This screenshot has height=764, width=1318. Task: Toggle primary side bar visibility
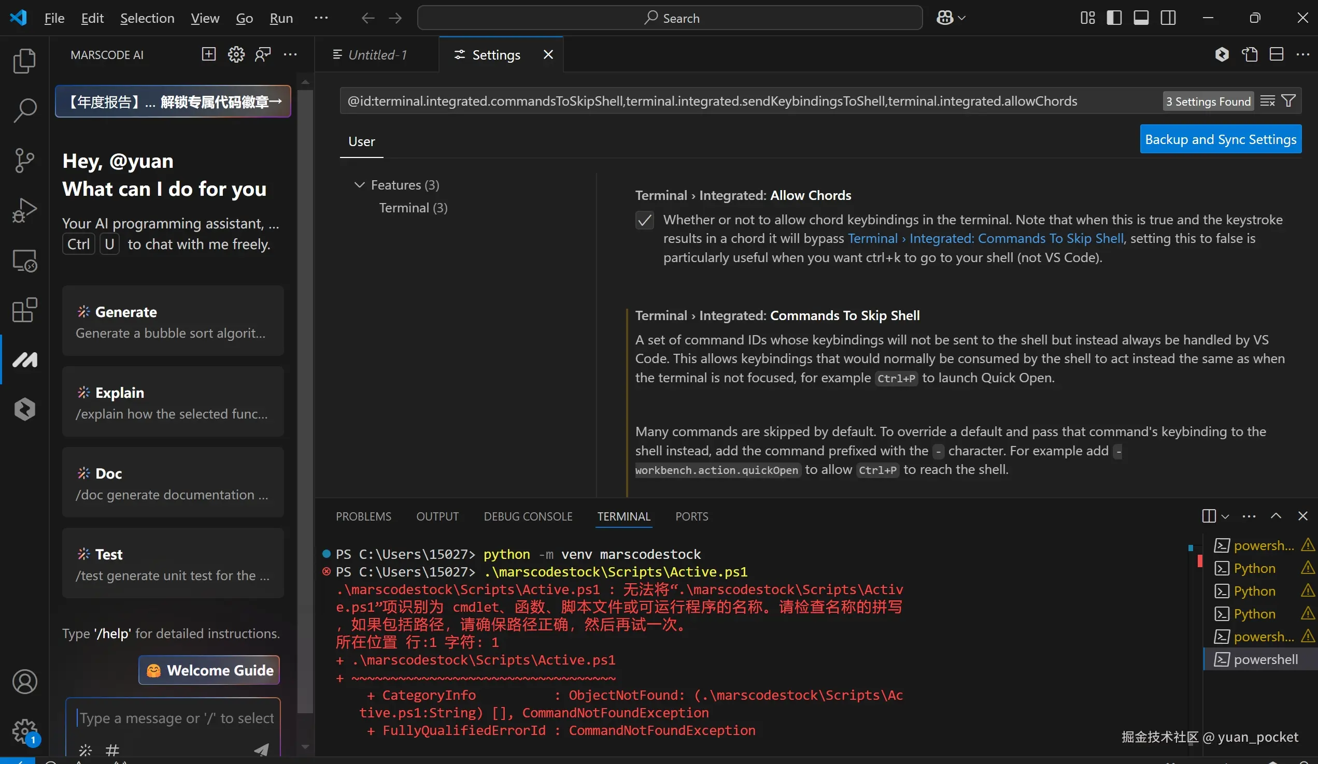tap(1114, 18)
